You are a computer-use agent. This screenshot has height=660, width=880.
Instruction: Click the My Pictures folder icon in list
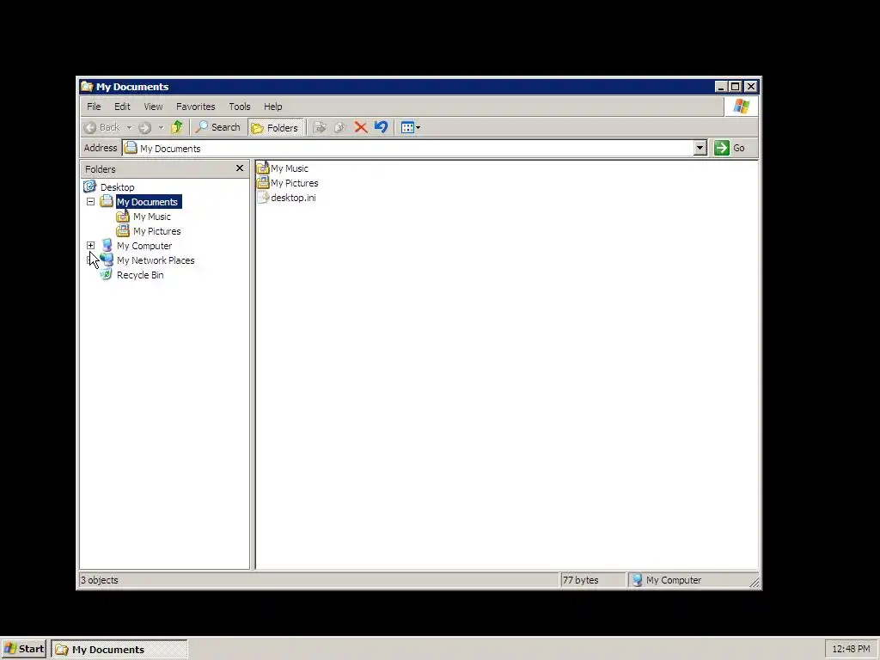[263, 182]
